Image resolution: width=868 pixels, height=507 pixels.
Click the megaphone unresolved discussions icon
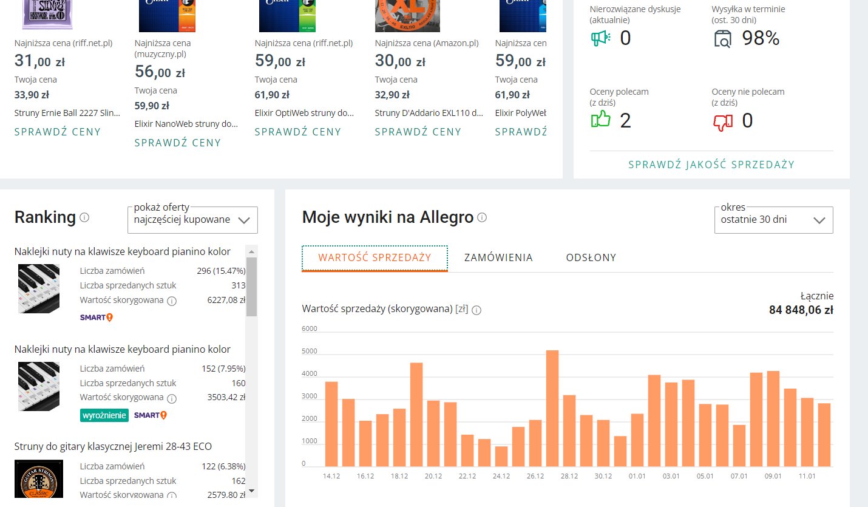tap(600, 38)
